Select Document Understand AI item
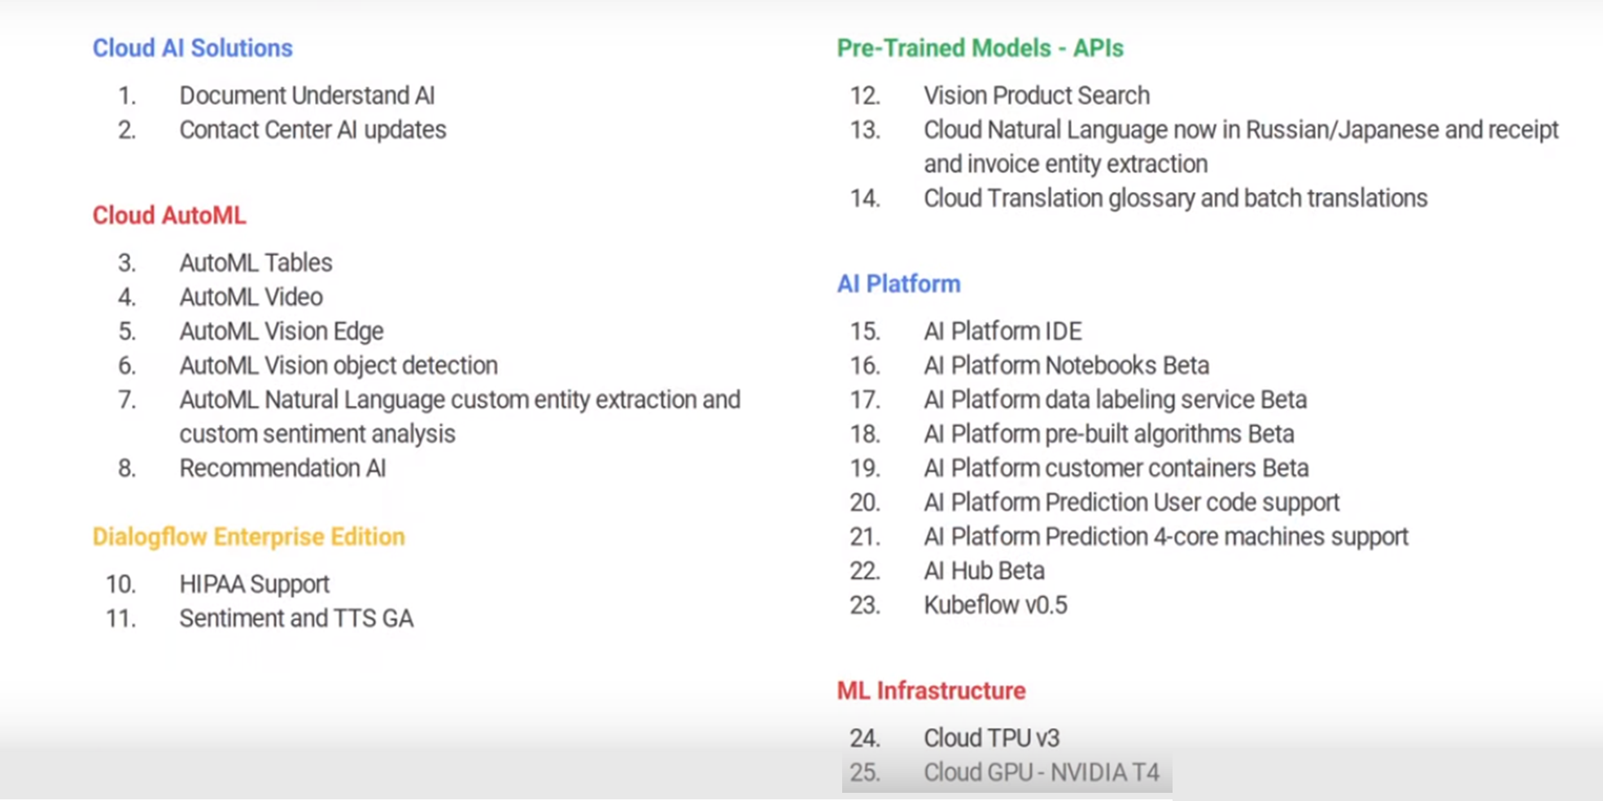 point(307,95)
